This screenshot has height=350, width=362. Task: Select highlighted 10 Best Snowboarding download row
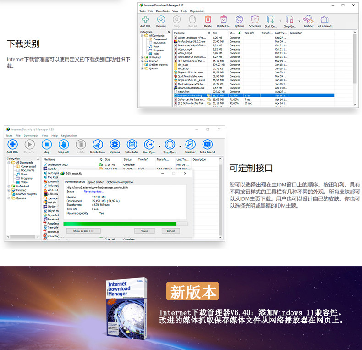253,96
